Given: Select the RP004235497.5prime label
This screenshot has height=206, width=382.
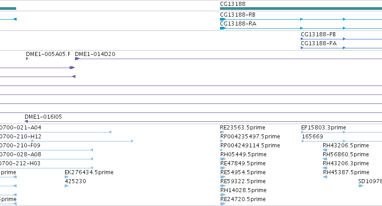Looking at the screenshot, I should click(x=250, y=136).
